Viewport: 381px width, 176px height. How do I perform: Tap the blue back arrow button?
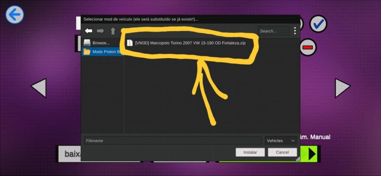coord(15,15)
